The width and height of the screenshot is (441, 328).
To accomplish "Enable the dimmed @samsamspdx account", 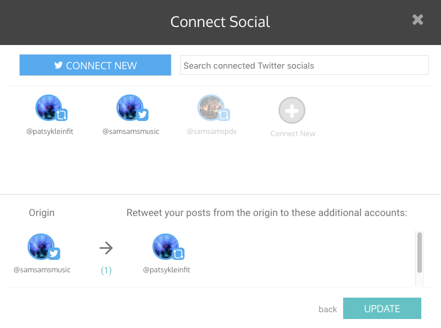I will click(211, 108).
